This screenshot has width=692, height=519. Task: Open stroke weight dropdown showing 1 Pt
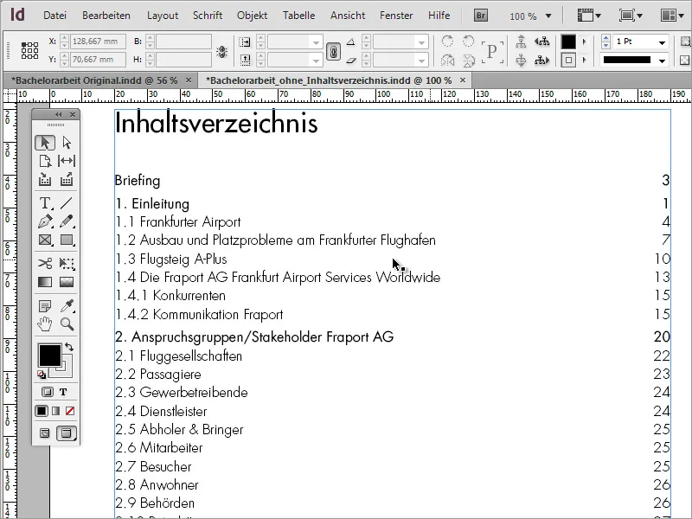click(x=662, y=42)
